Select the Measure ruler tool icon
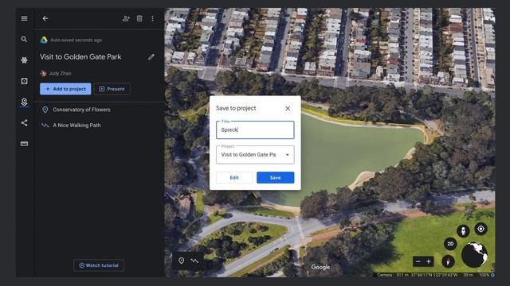 coord(24,144)
